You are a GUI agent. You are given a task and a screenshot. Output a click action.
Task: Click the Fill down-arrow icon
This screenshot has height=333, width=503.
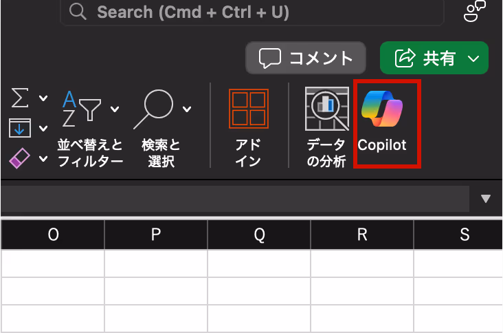tap(20, 128)
